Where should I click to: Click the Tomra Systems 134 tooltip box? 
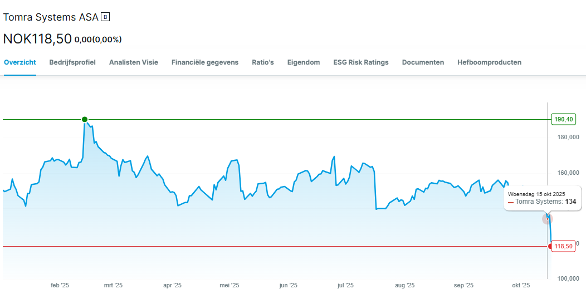[x=542, y=198]
